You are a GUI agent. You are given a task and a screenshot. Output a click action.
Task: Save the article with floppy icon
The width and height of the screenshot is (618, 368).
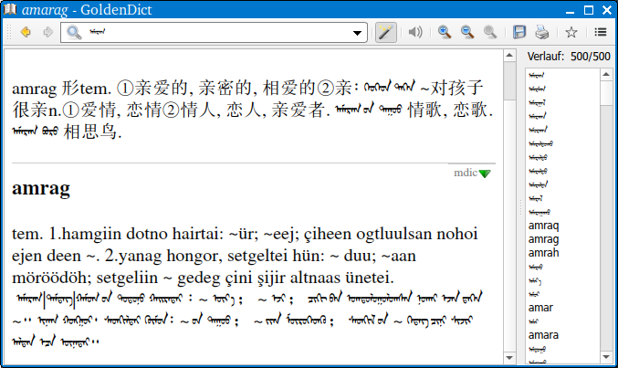click(519, 32)
